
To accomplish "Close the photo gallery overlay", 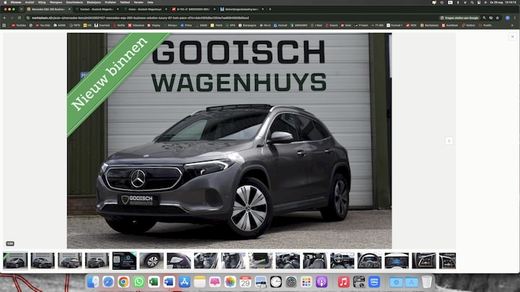I will point(512,37).
